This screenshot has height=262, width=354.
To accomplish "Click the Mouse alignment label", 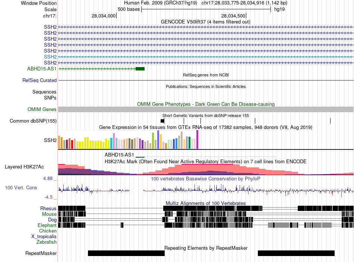I will pos(49,214).
